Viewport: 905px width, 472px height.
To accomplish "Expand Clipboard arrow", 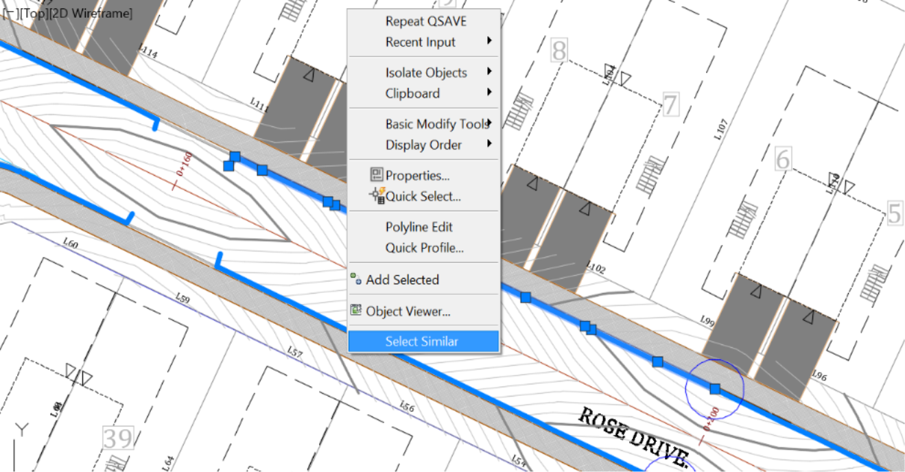I will (x=489, y=92).
